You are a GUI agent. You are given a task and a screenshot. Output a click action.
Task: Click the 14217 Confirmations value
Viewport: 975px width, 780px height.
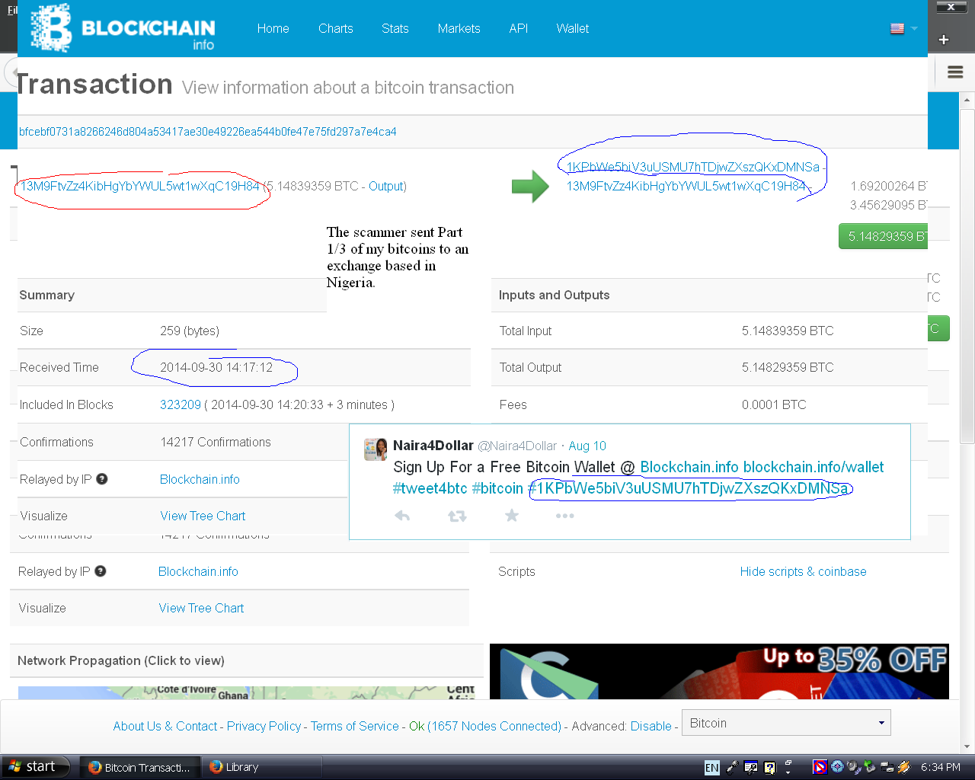coord(216,442)
